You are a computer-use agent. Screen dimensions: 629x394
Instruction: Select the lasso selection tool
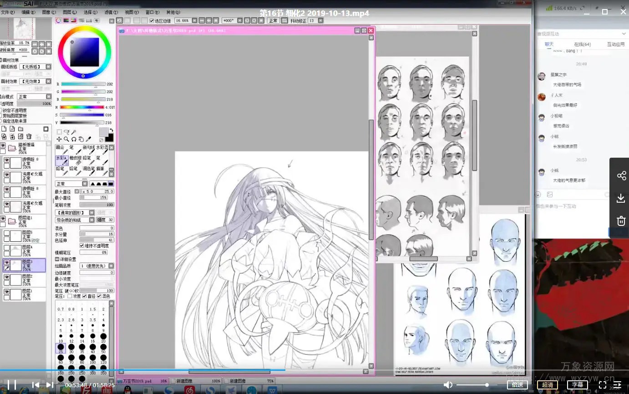[x=66, y=132]
